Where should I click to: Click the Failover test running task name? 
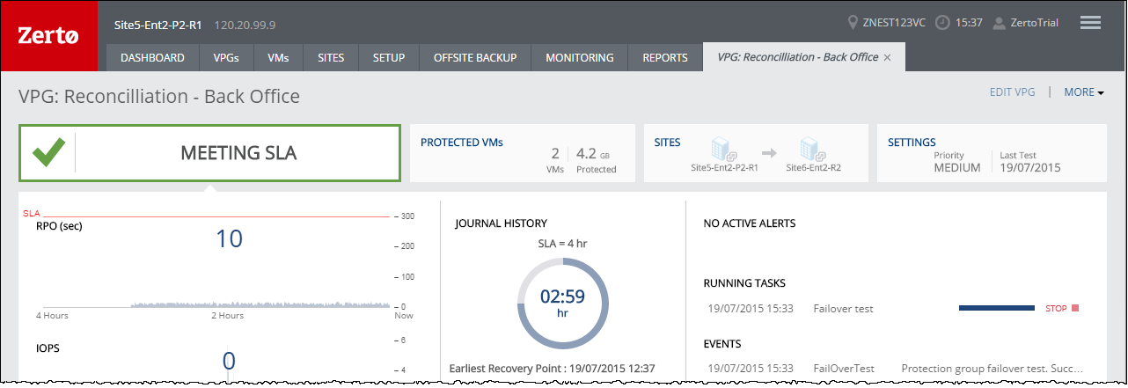tap(843, 309)
